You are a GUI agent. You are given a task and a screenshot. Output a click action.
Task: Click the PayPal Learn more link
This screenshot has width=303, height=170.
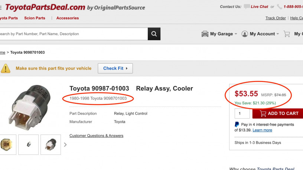coord(262,130)
